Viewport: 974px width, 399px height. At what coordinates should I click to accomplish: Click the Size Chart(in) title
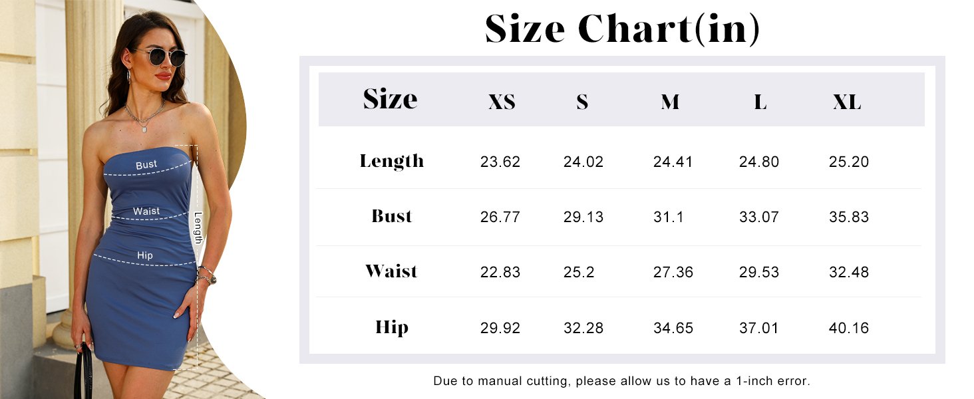click(x=622, y=29)
